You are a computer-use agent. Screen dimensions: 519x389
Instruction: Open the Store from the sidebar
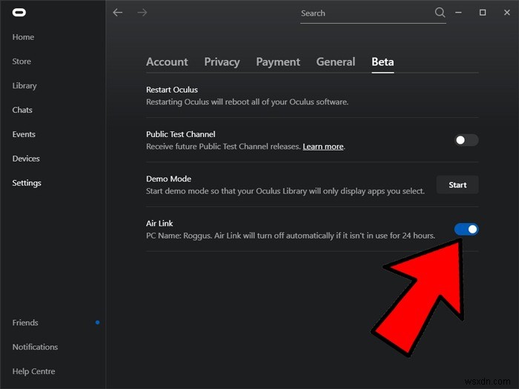[x=22, y=61]
